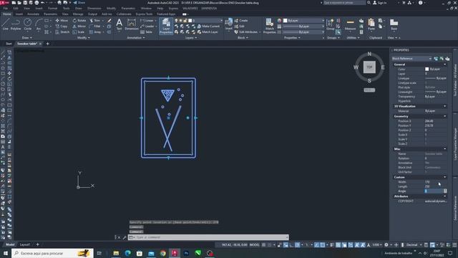
Task: Click Make Current layer button
Action: [x=208, y=27]
